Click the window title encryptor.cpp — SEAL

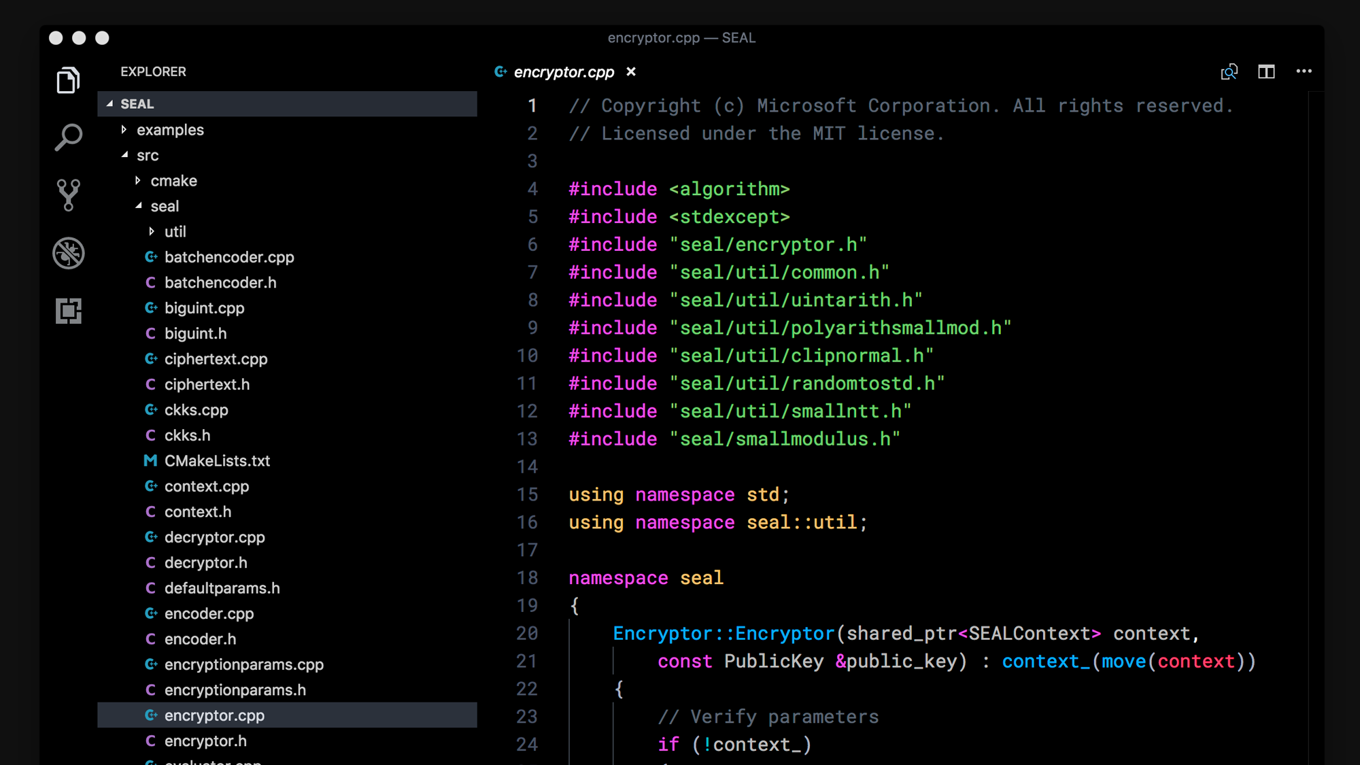[x=681, y=38]
